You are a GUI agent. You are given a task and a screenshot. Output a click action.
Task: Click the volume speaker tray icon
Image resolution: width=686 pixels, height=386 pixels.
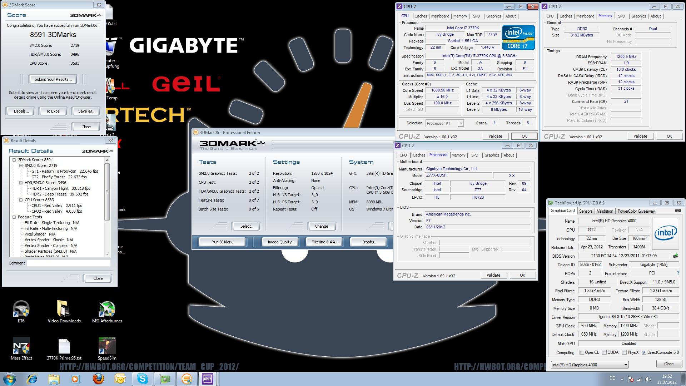pyautogui.click(x=648, y=379)
